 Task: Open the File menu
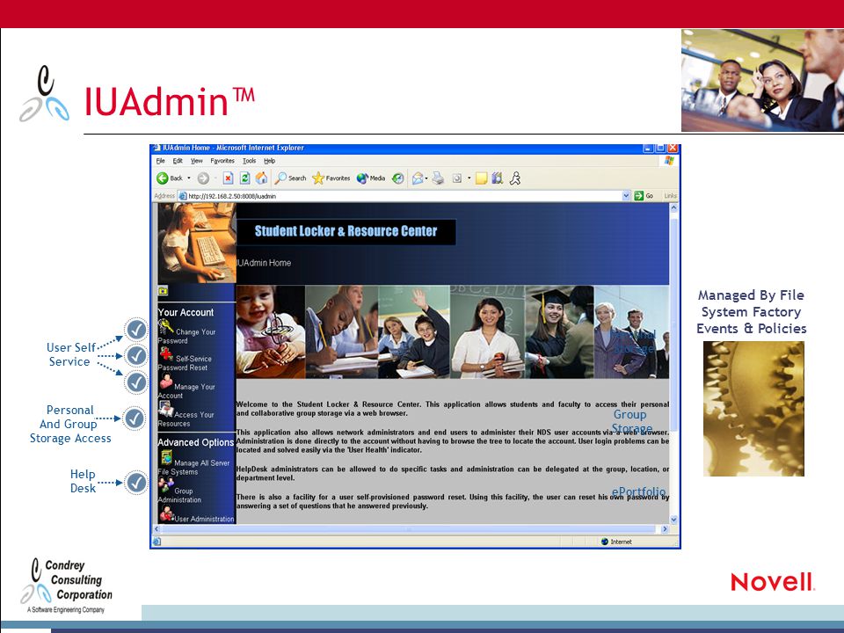click(160, 161)
